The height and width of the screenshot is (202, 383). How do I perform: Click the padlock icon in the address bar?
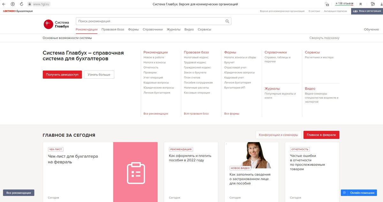[x=30, y=4]
